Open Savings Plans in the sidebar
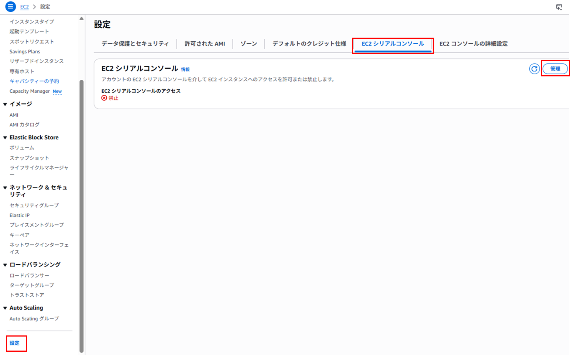 (x=25, y=52)
